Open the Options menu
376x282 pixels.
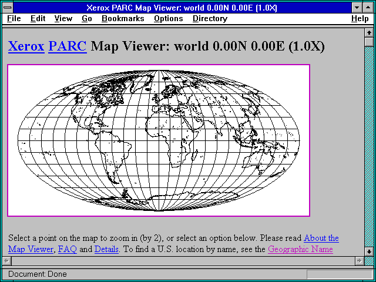[x=169, y=19]
